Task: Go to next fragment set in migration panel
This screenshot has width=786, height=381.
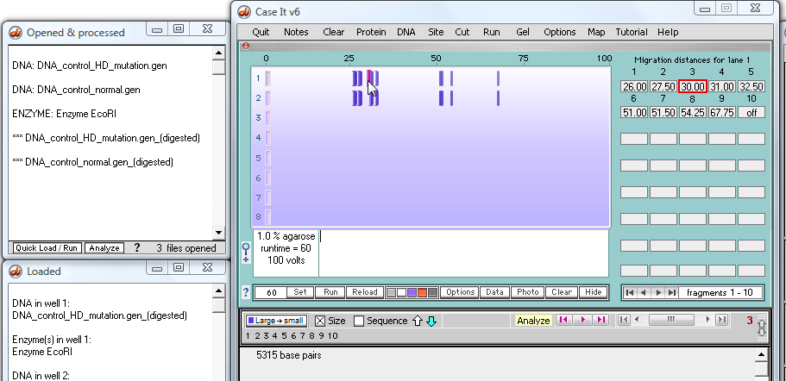Action: coord(658,292)
